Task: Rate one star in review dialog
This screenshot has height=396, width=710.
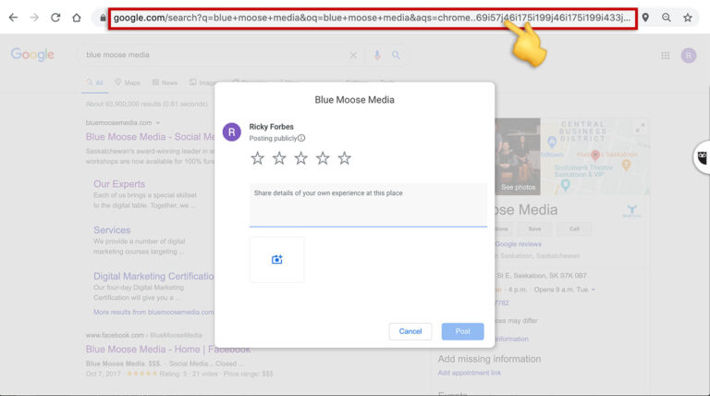Action: tap(258, 158)
